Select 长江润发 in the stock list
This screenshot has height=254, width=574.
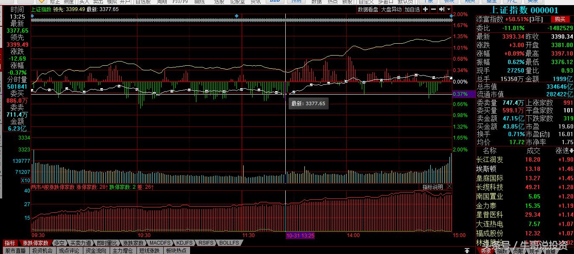point(490,160)
